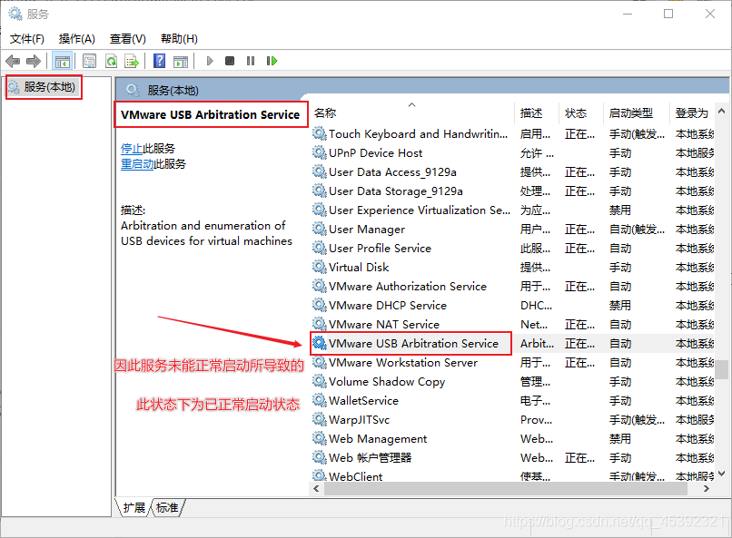Click the 重启动 link to restart service
Image resolution: width=732 pixels, height=538 pixels.
[137, 164]
